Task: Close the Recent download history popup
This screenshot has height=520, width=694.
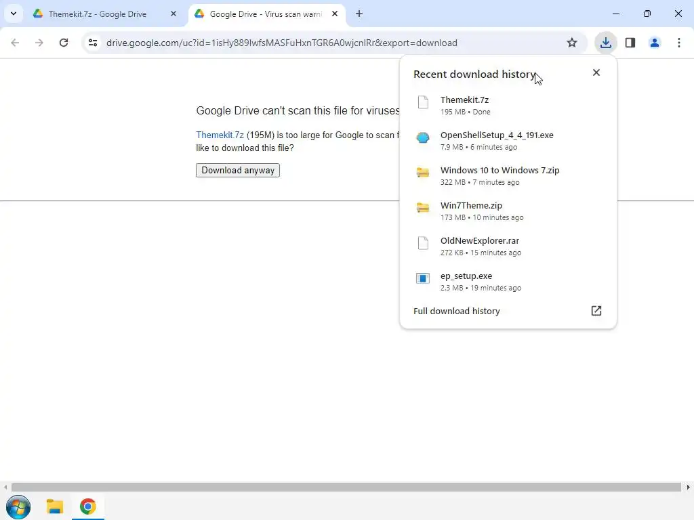Action: click(596, 72)
